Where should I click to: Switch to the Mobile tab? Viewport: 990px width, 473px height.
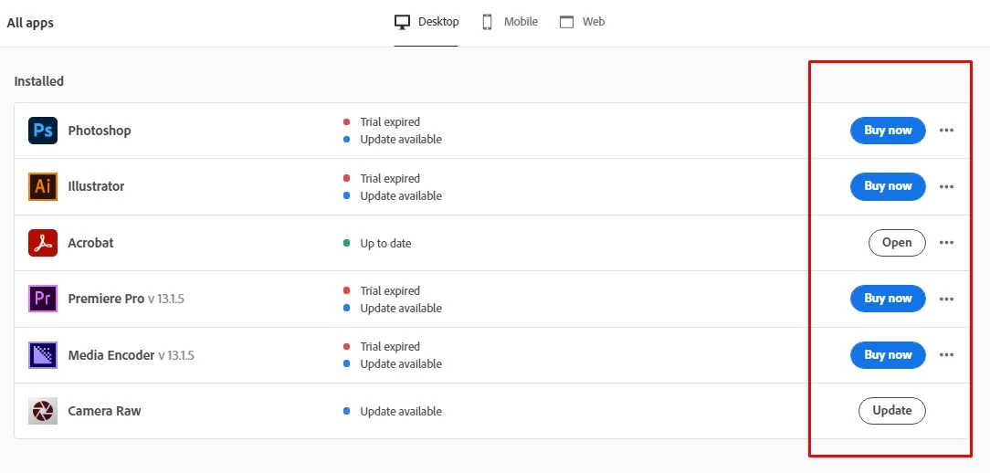511,22
